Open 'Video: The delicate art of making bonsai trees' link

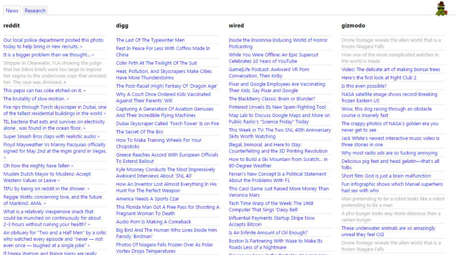click(x=390, y=69)
